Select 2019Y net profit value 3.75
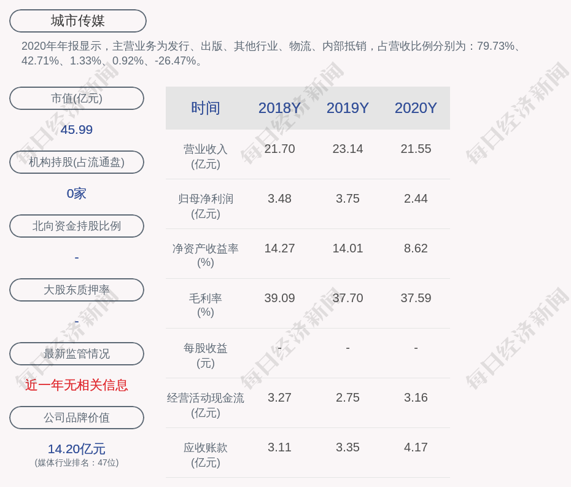The width and height of the screenshot is (571, 487). (348, 198)
